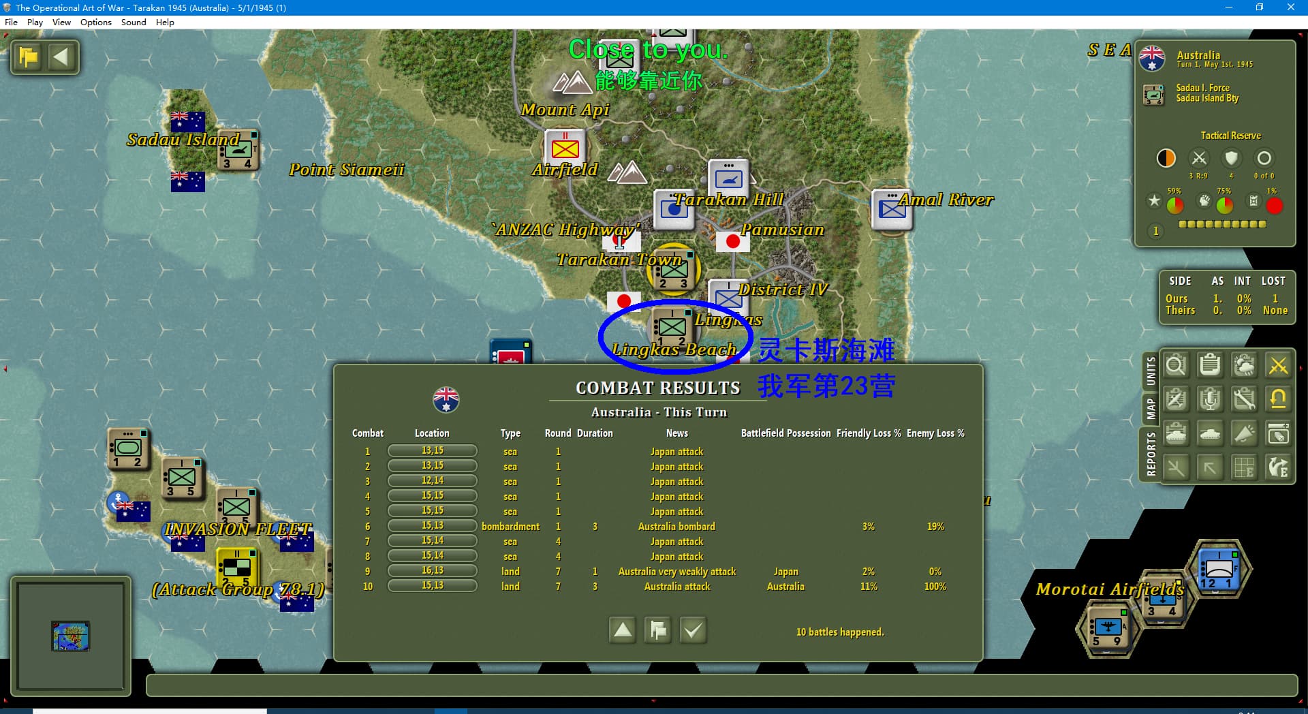Click the left arrow button at top-left
1308x714 pixels.
pos(61,57)
